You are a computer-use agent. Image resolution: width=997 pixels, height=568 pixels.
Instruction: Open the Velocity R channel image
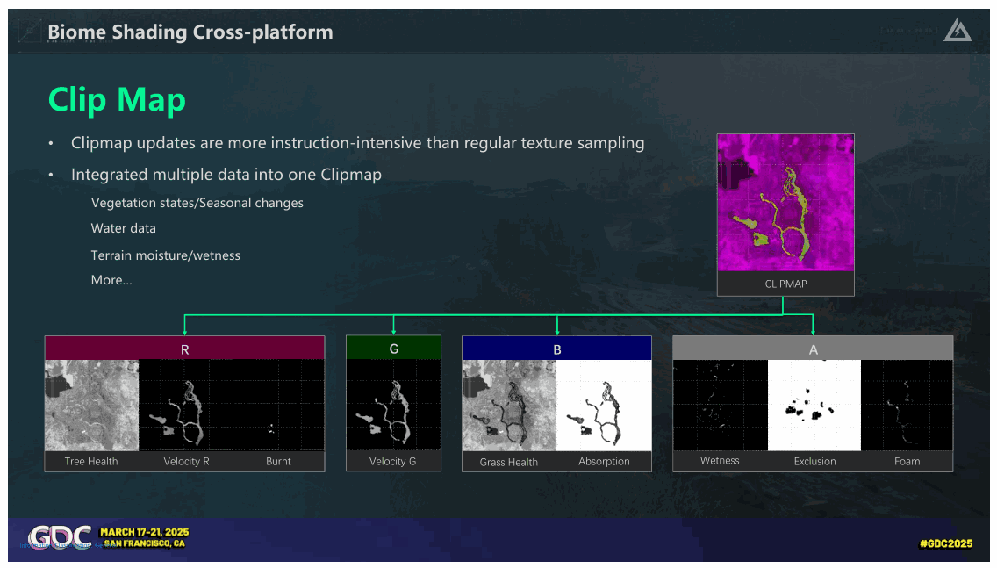click(186, 406)
